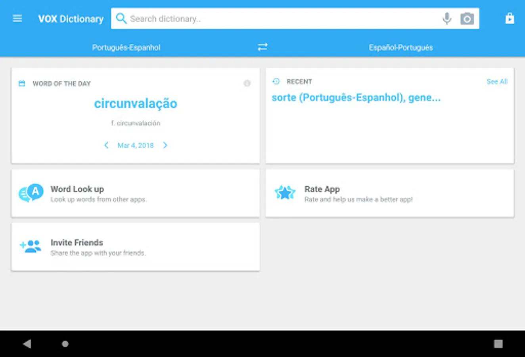
Task: Click the Mar 4, 2018 date
Action: coord(136,145)
